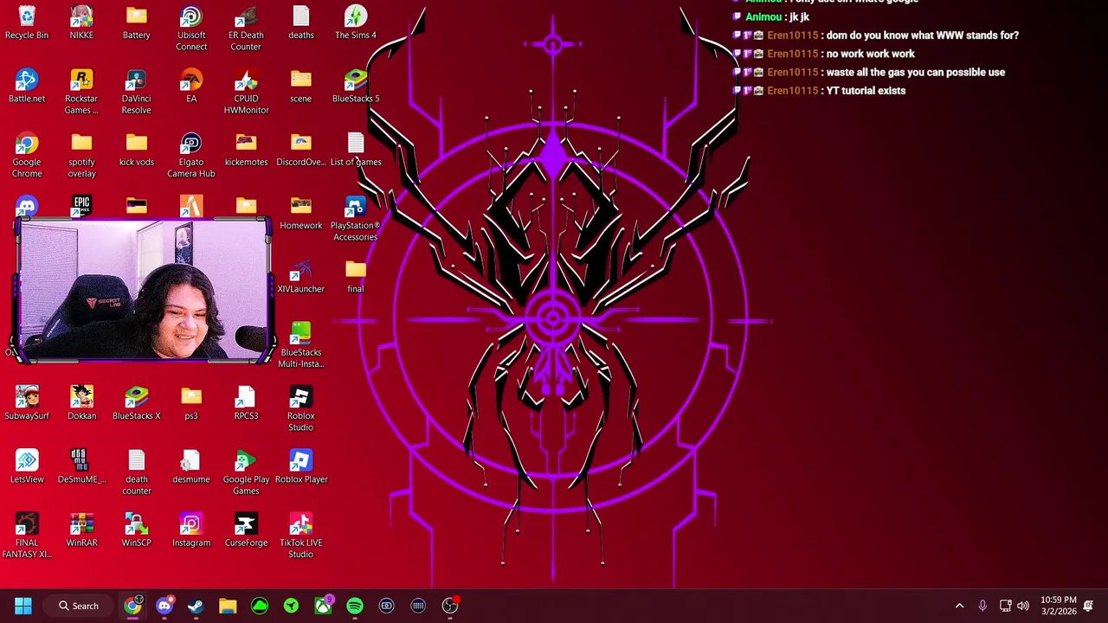Click chat message 'YT tutorial exists'
This screenshot has width=1108, height=623.
(x=866, y=91)
